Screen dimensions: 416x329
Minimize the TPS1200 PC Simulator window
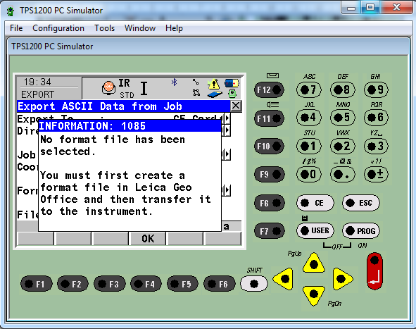point(351,8)
